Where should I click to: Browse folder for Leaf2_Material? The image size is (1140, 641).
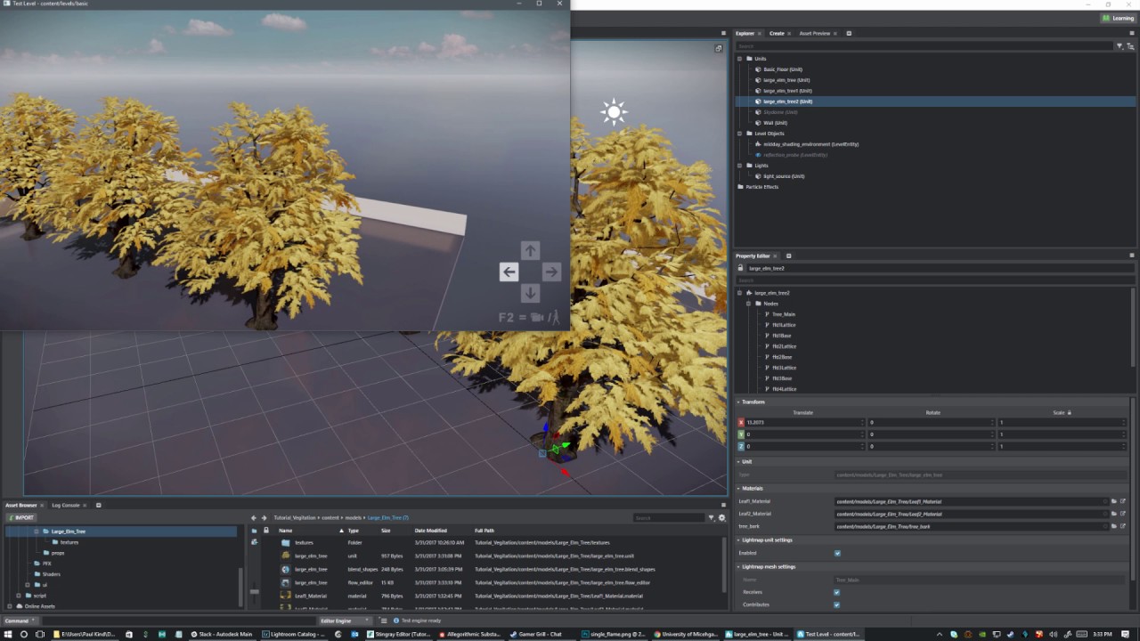point(1113,514)
